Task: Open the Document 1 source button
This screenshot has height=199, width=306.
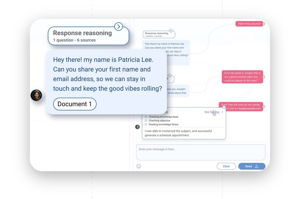Action: pos(75,104)
